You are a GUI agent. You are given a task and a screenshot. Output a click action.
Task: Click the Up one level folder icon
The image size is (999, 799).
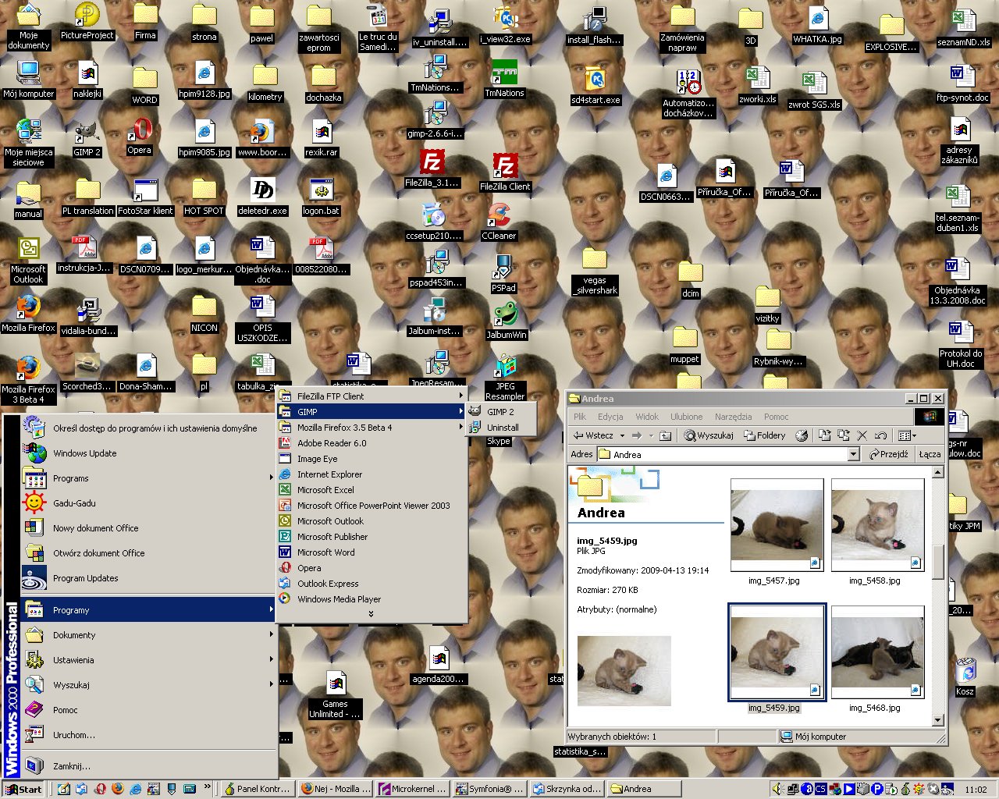click(665, 435)
